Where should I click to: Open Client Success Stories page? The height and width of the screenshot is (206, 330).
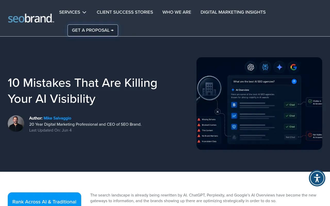125,12
